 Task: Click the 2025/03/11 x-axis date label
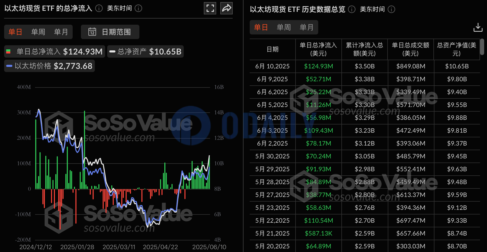coord(119,247)
